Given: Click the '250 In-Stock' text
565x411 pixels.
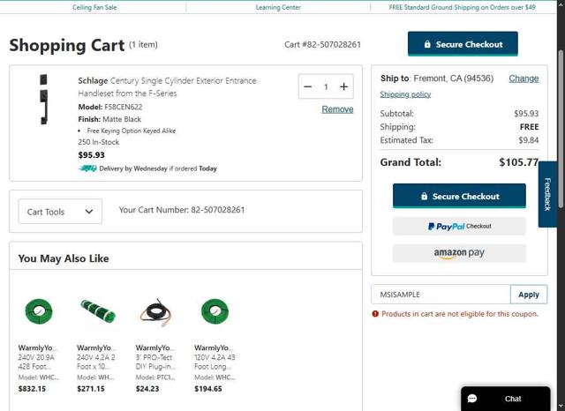Looking at the screenshot, I should point(98,142).
